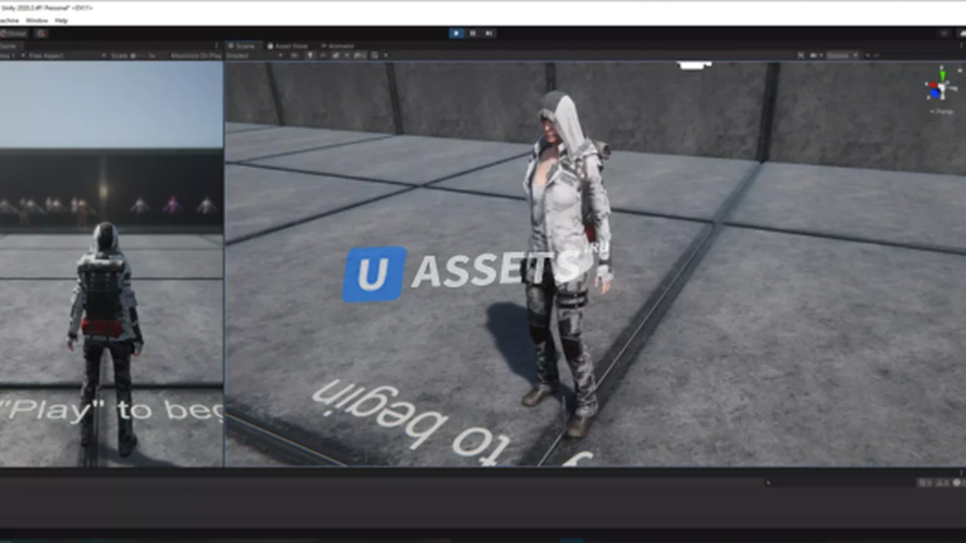Click the Play button in Unity toolbar
966x543 pixels.
pos(457,33)
